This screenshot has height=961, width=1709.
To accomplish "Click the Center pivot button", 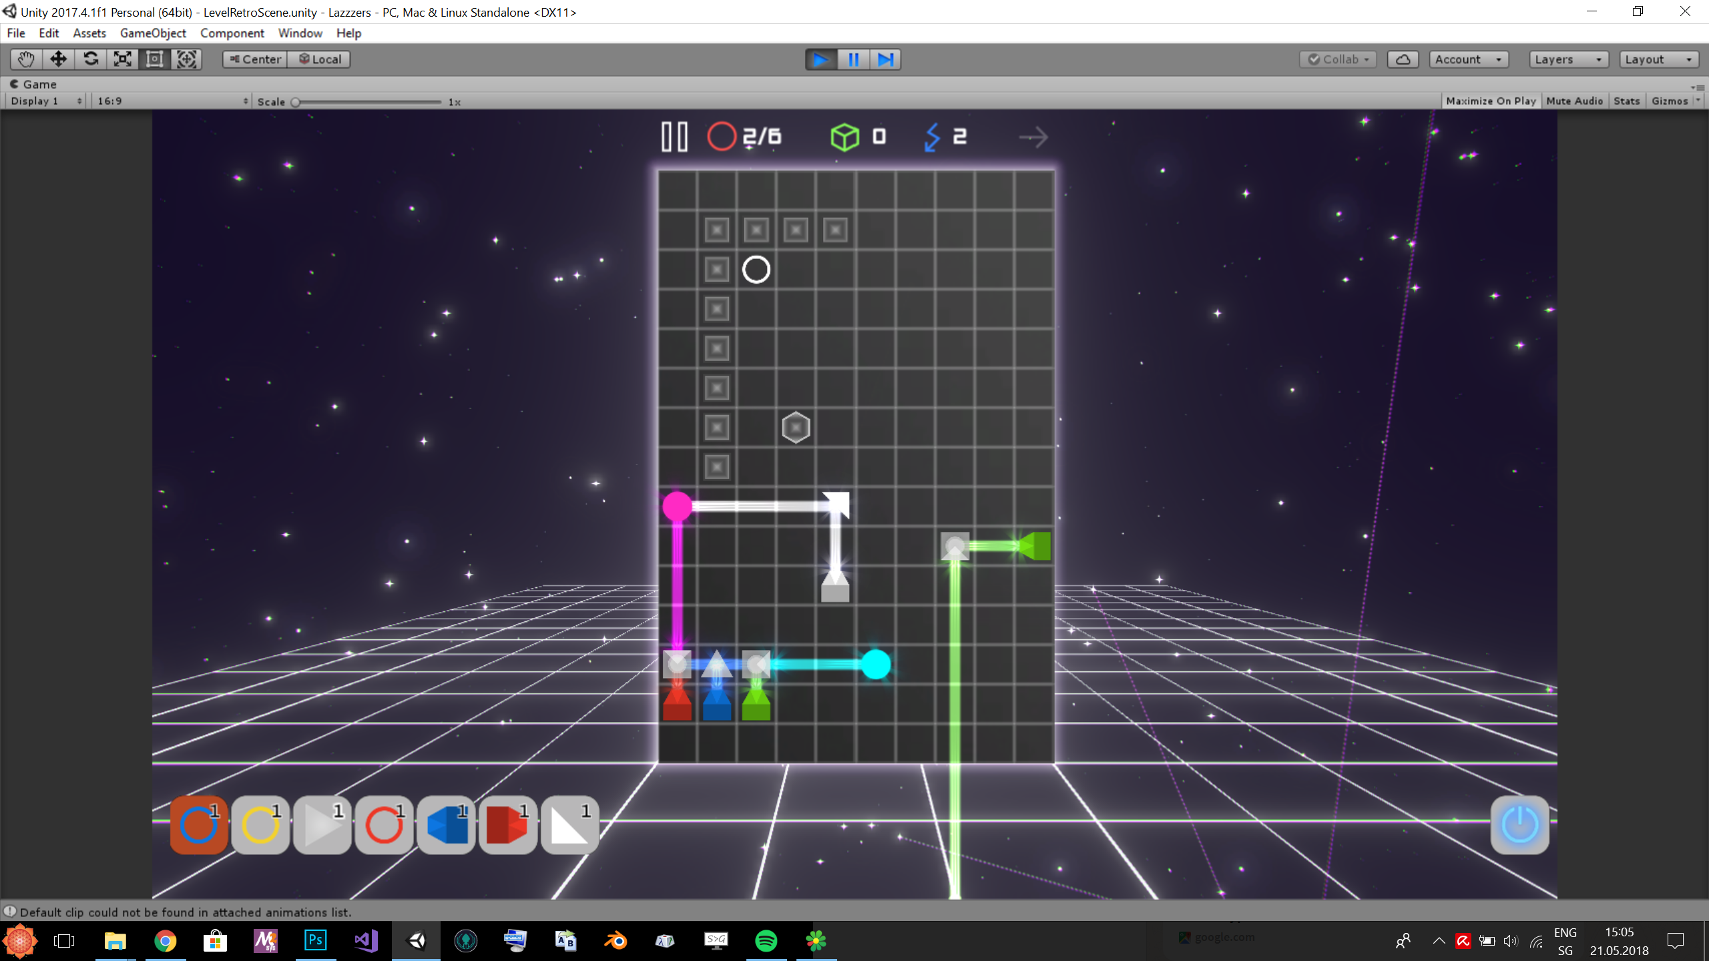I will pyautogui.click(x=255, y=59).
